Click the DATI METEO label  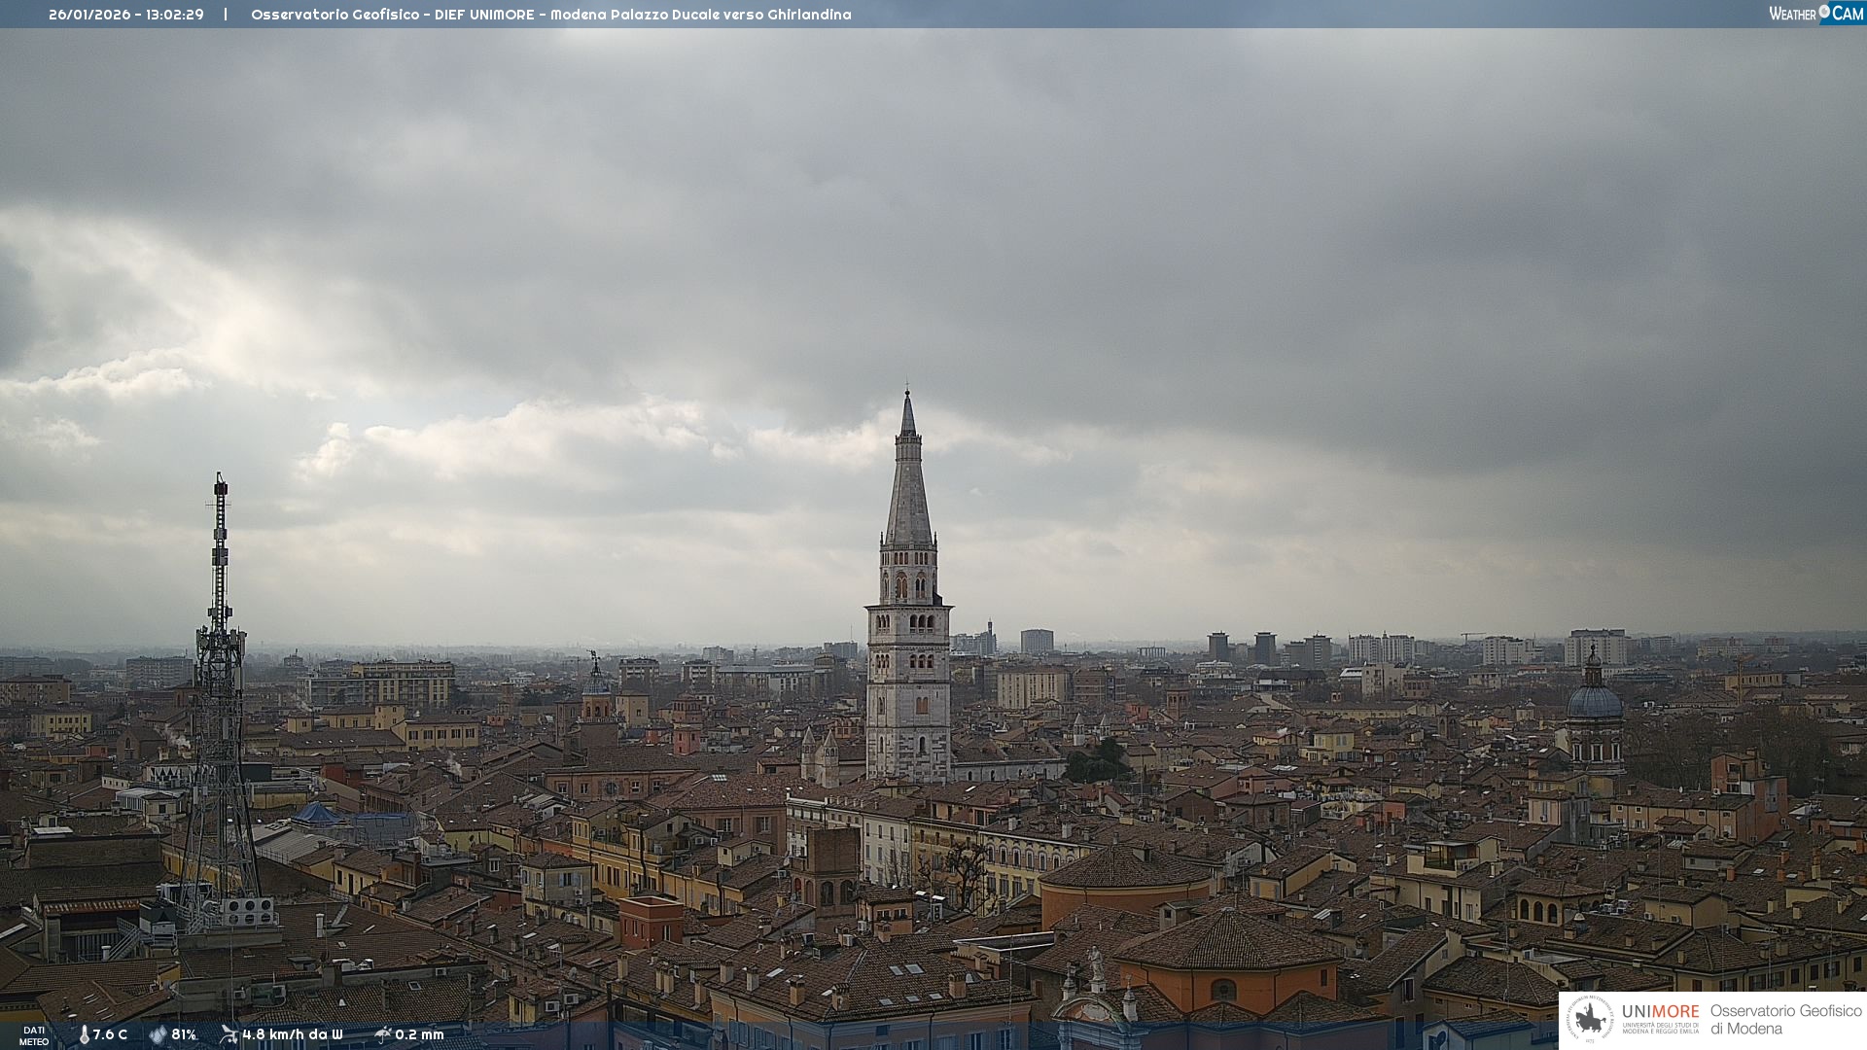34,1035
